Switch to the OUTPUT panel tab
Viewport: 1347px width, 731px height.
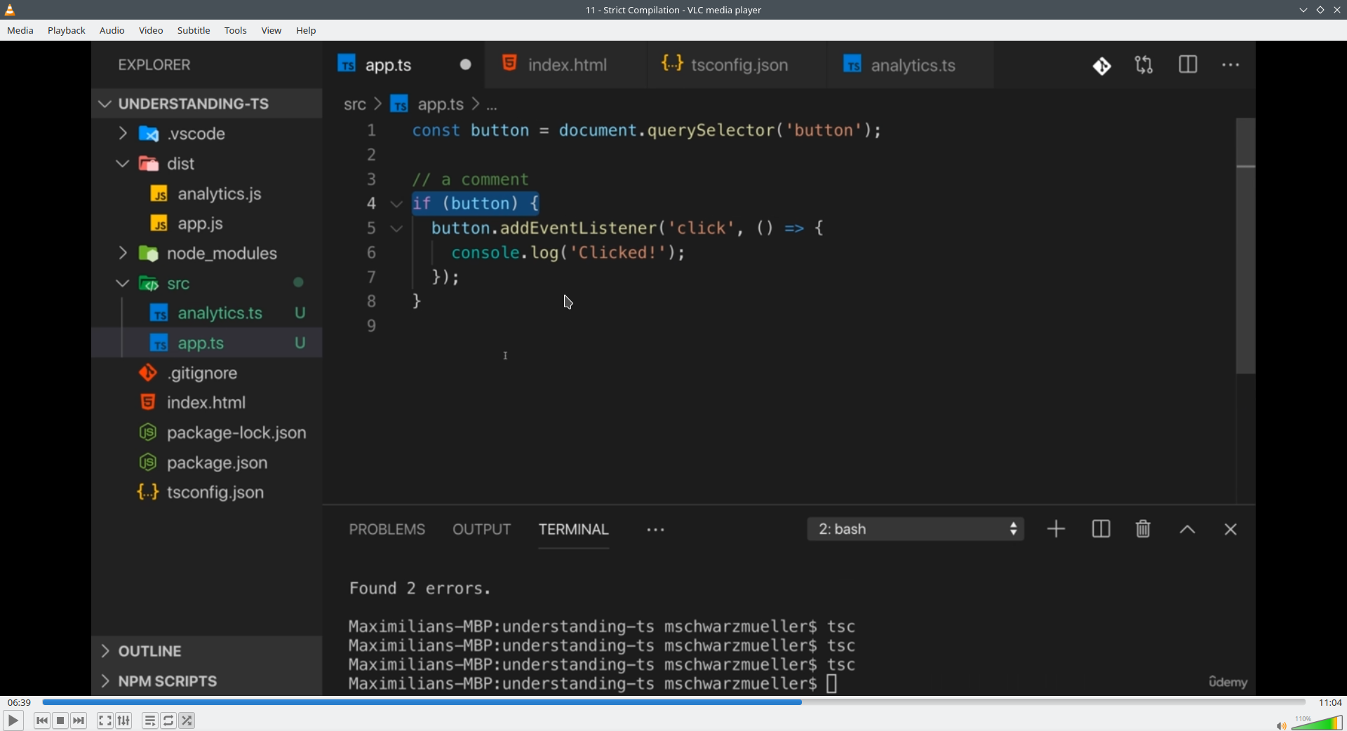pos(481,530)
